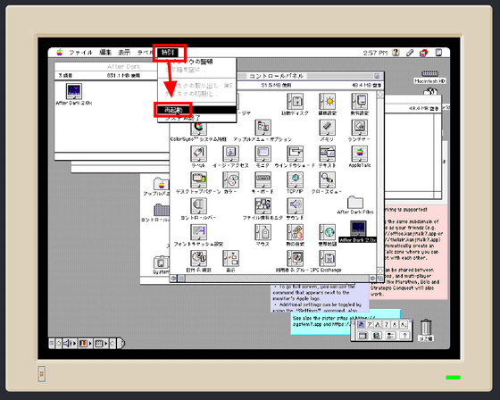Click right arrow of control panels horizontal scrollbar
The height and width of the screenshot is (400, 500).
click(x=373, y=279)
